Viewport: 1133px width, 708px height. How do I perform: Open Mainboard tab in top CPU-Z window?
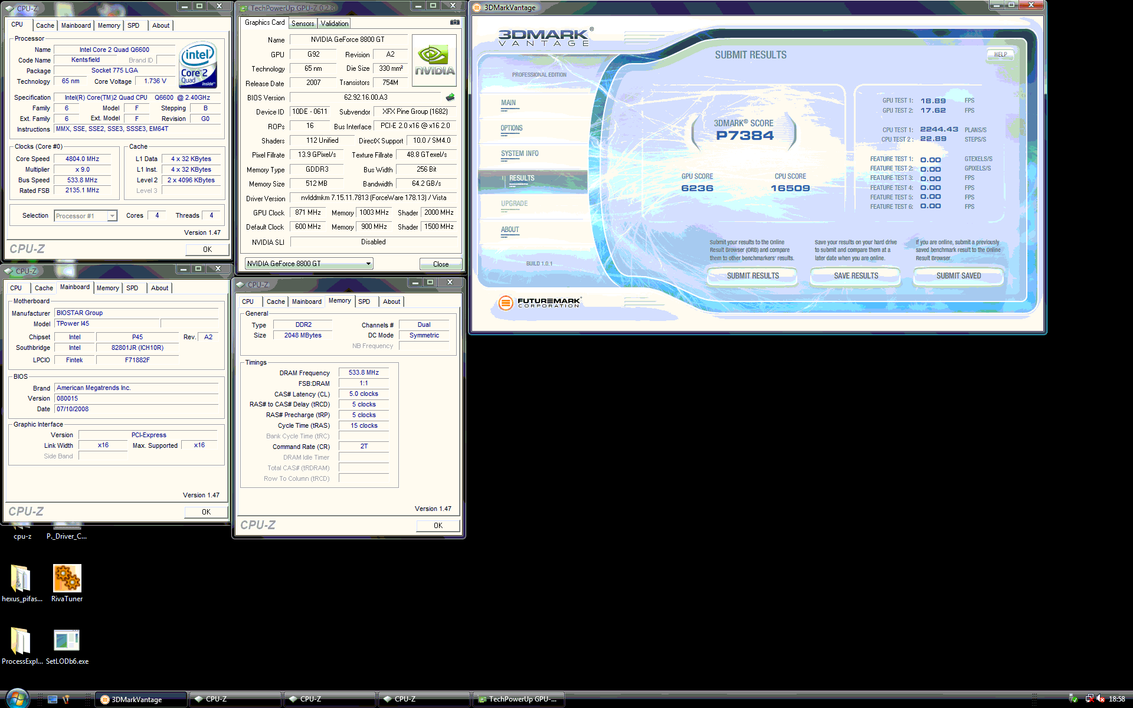[x=76, y=25]
